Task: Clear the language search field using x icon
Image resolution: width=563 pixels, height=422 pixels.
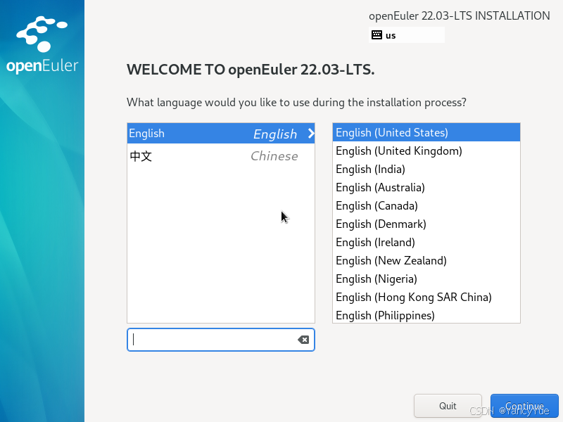Action: click(303, 340)
